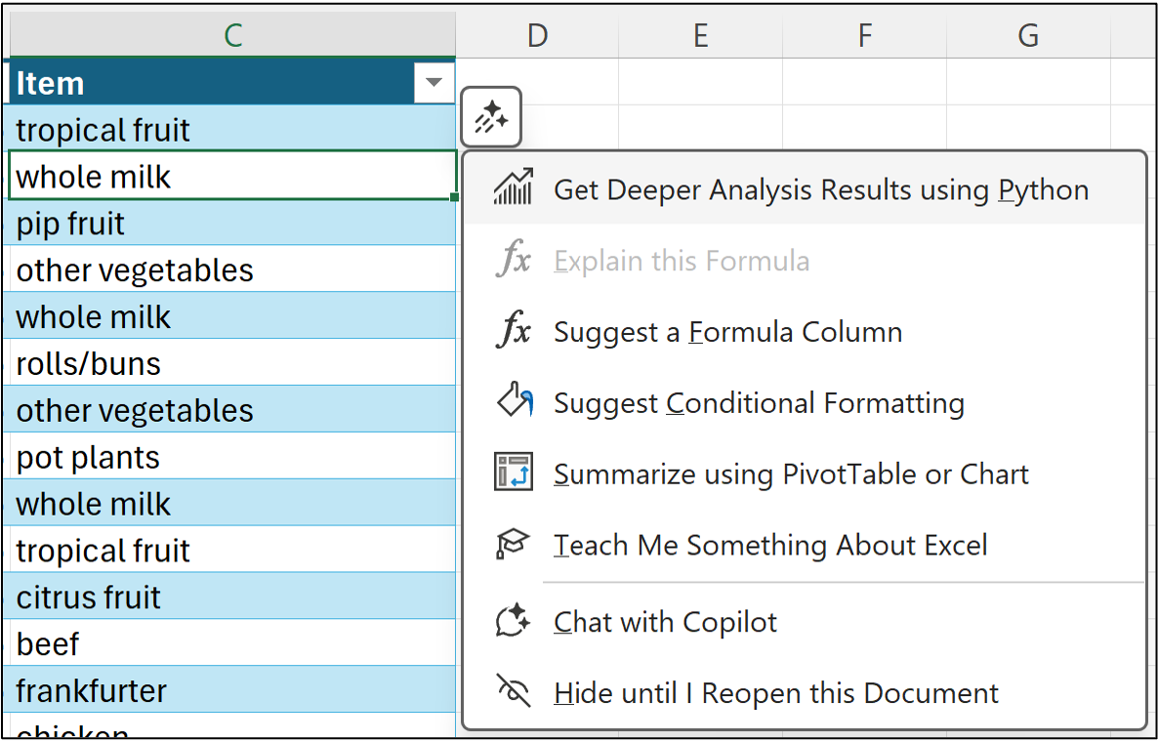1158x742 pixels.
Task: Click the cell containing rolls/buns
Action: [231, 363]
